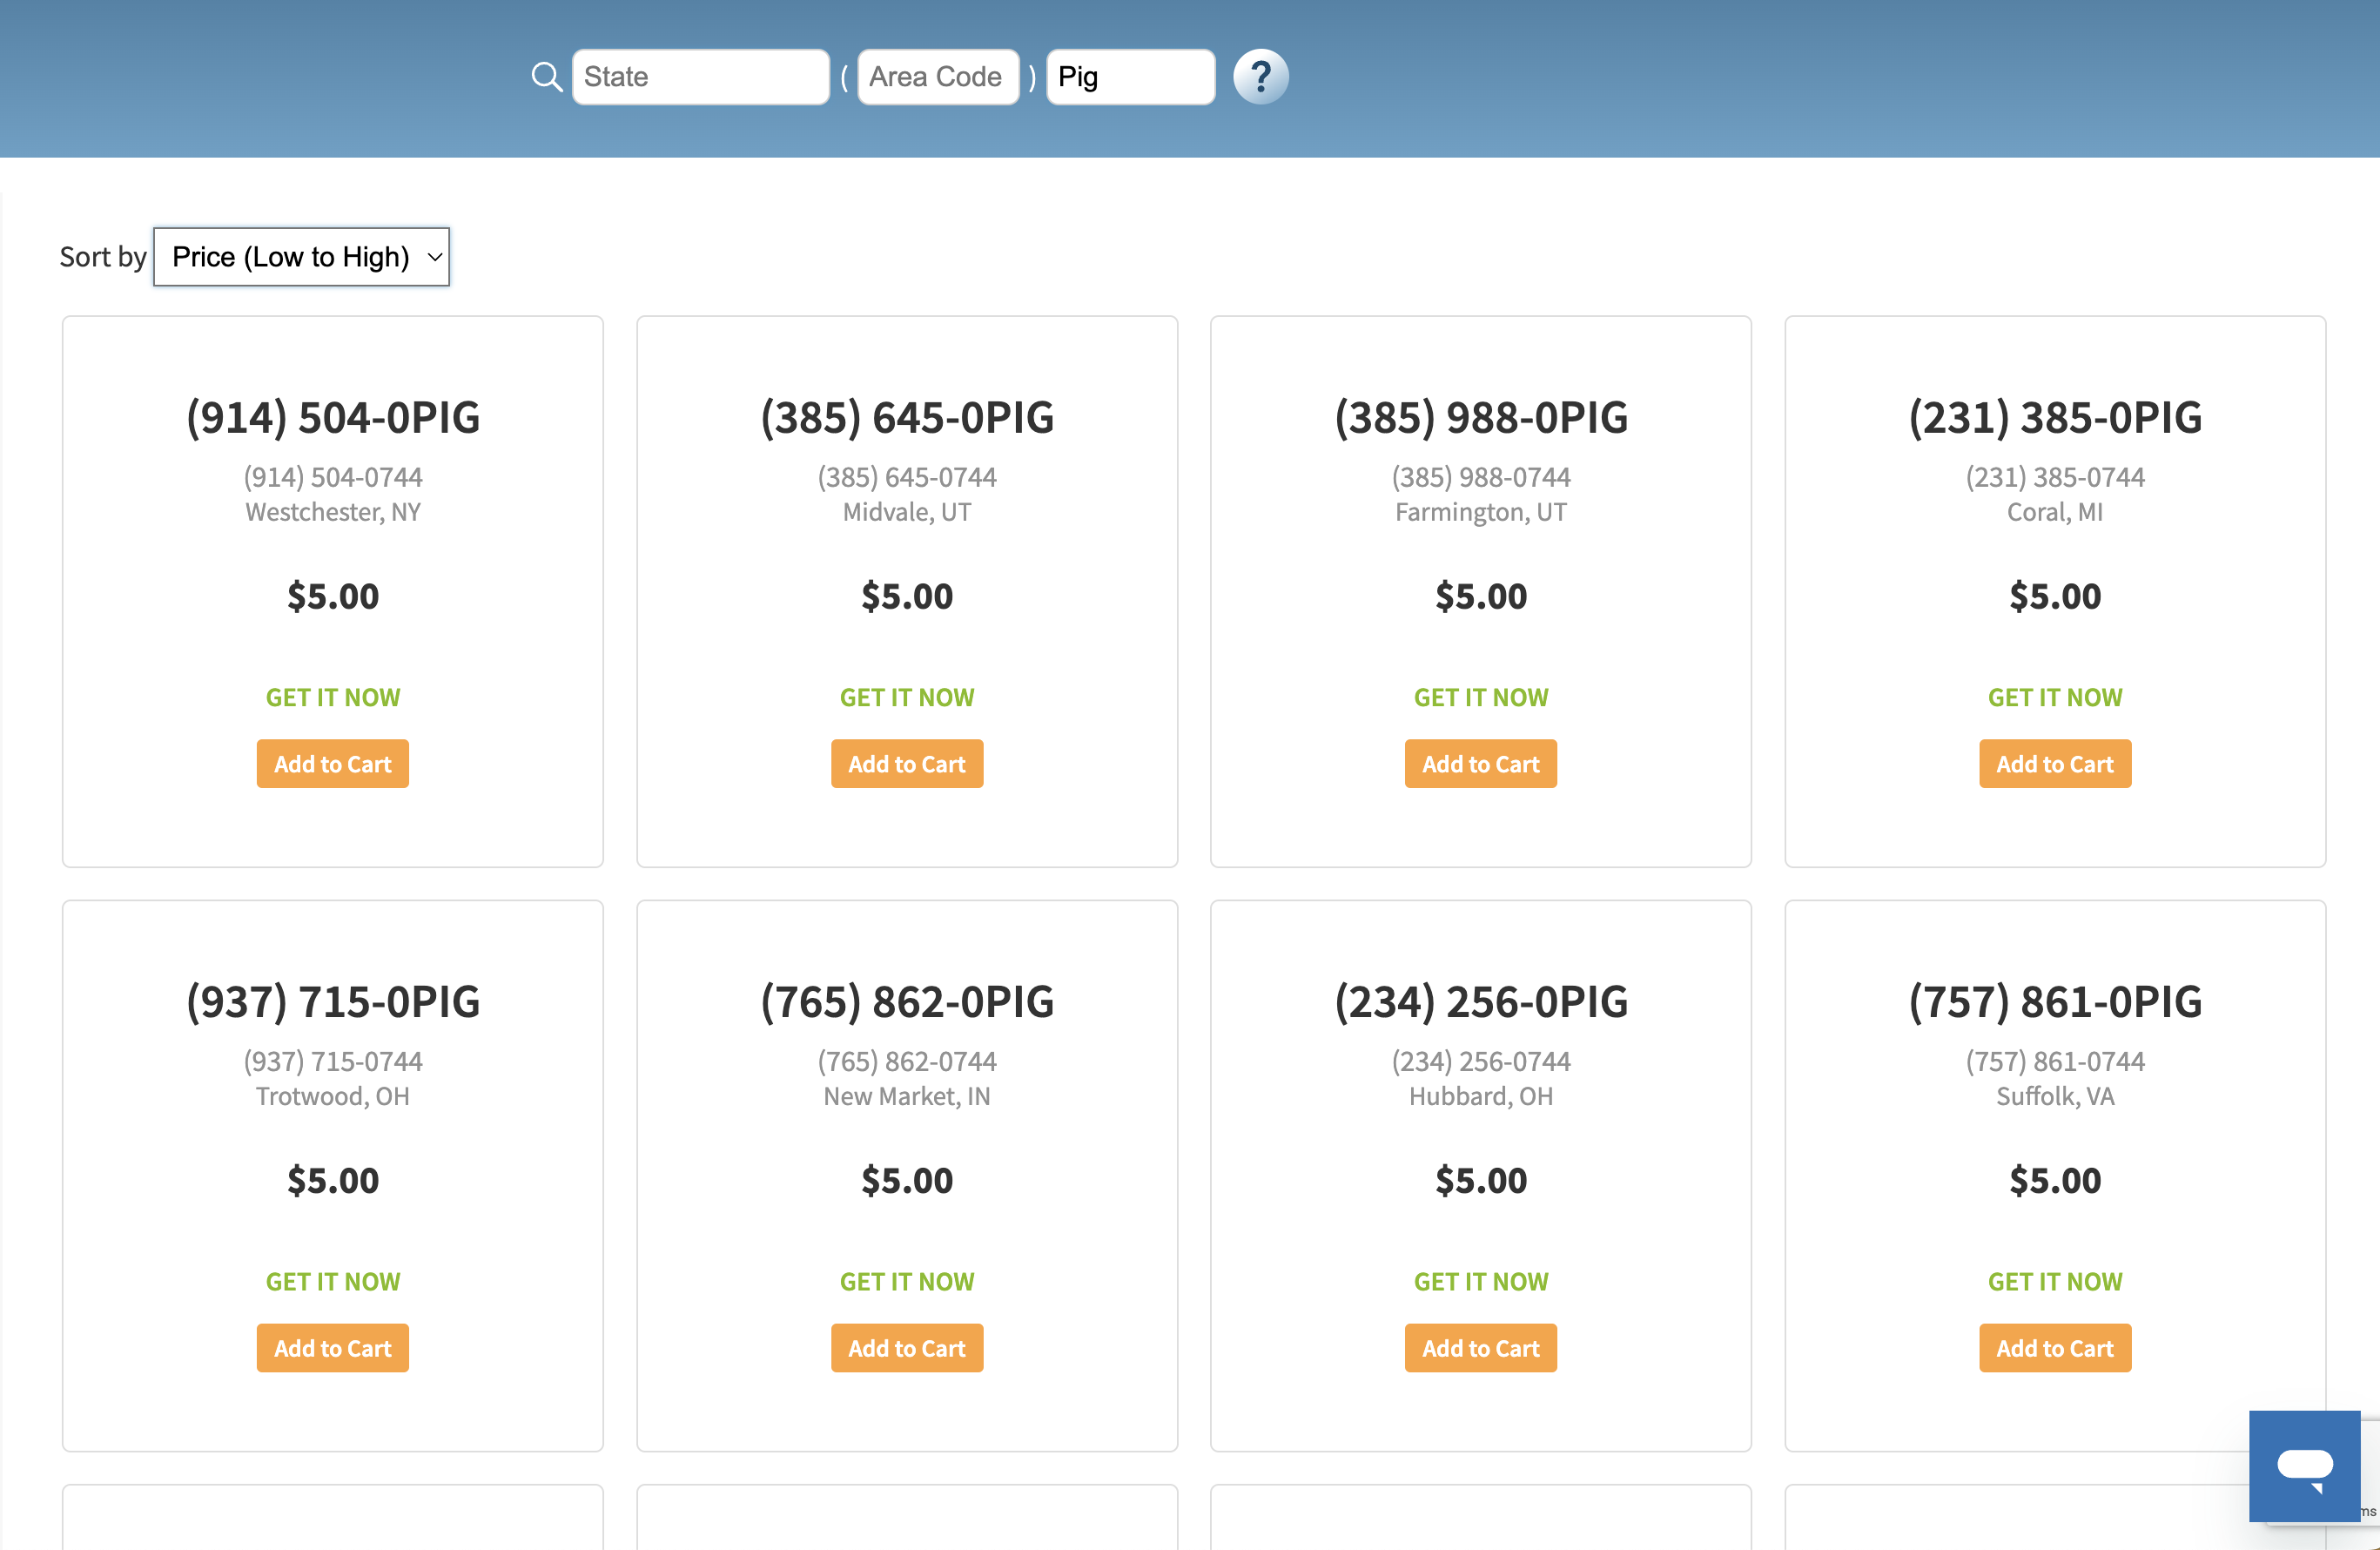Viewport: 2380px width, 1550px height.
Task: Click the Trotwood, OH location text
Action: tap(333, 1096)
